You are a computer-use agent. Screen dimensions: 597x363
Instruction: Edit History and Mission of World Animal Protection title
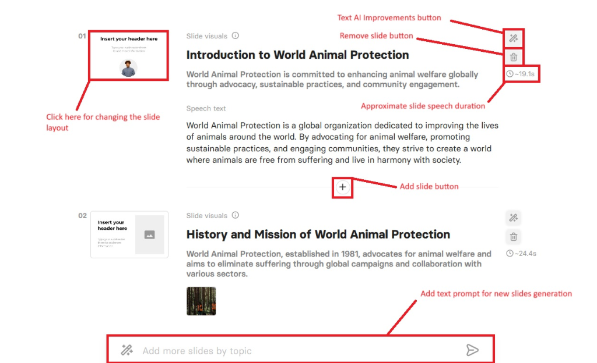coord(318,234)
